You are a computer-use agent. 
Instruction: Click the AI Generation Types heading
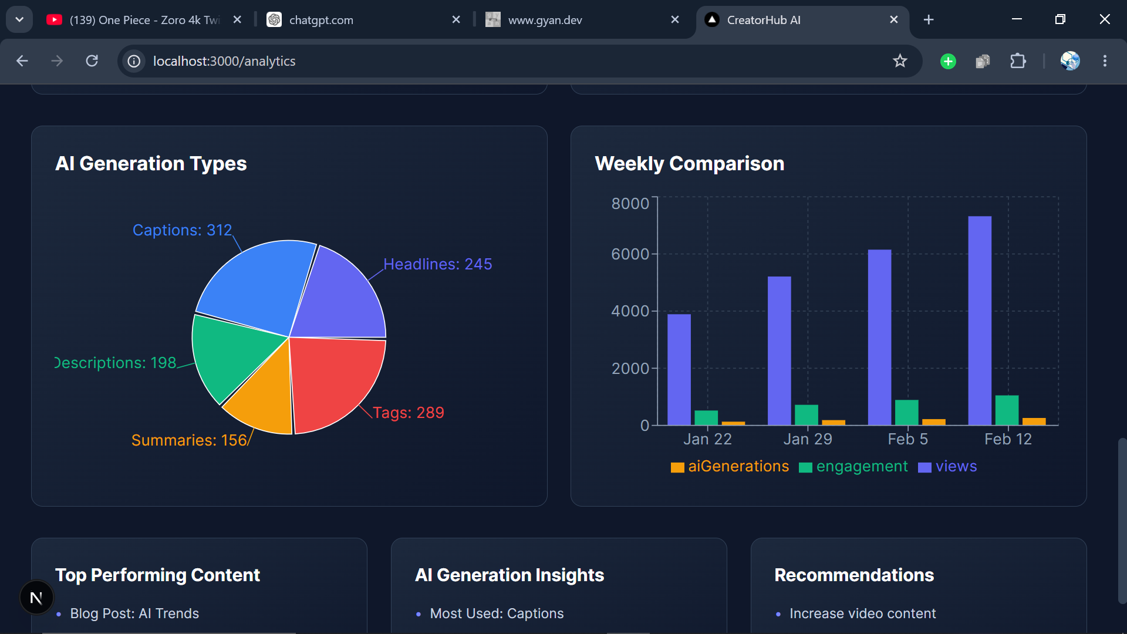[151, 164]
